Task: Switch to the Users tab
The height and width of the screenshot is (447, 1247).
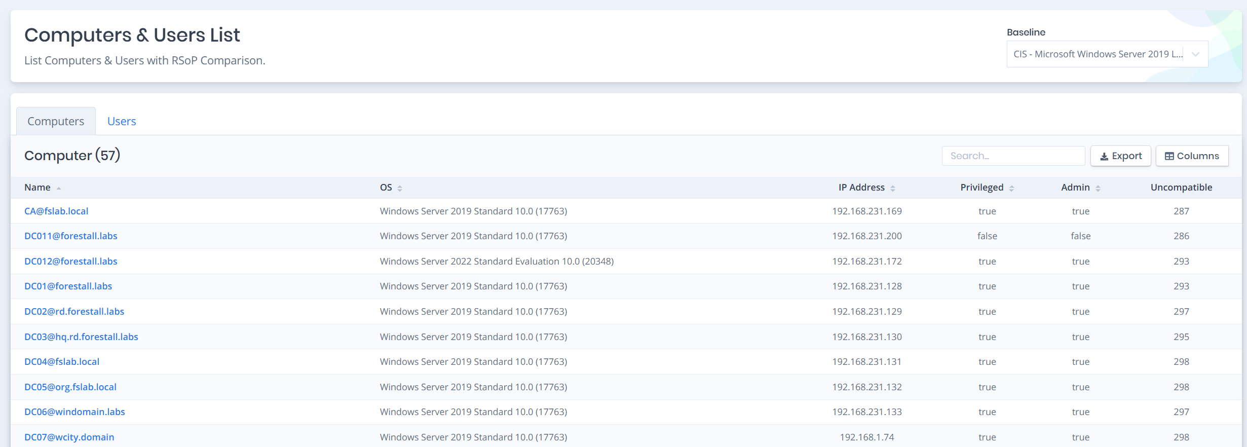Action: [x=122, y=121]
